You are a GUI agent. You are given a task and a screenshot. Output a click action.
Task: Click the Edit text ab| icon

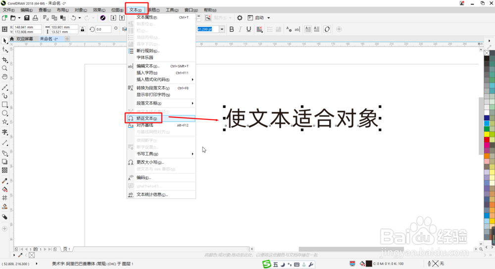[x=297, y=29]
